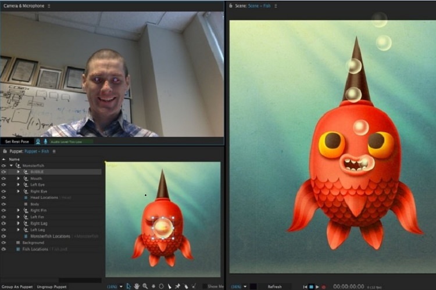The width and height of the screenshot is (436, 290).
Task: Click the puppet icon next to Left Eye
Action: click(26, 185)
